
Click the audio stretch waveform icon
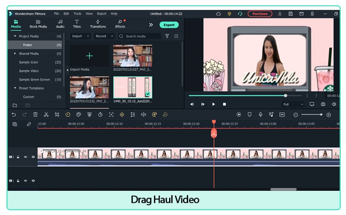[x=144, y=114]
